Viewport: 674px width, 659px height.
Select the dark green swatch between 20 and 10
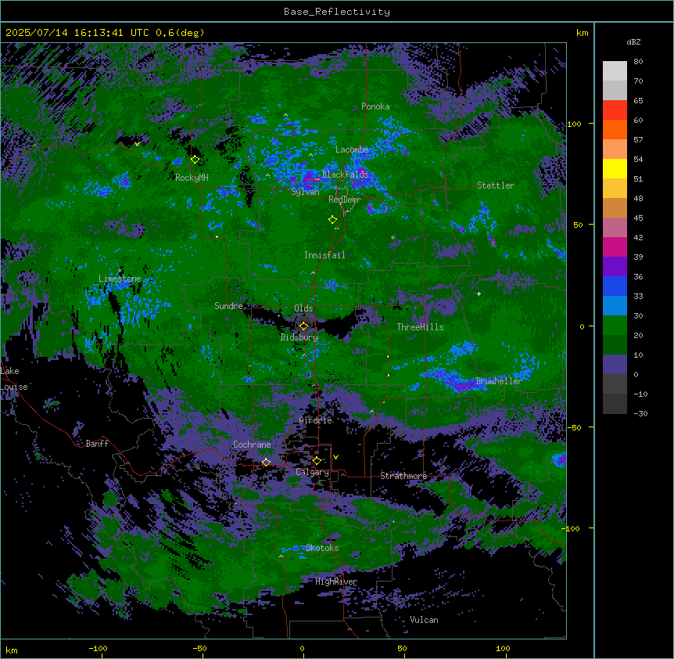point(615,345)
